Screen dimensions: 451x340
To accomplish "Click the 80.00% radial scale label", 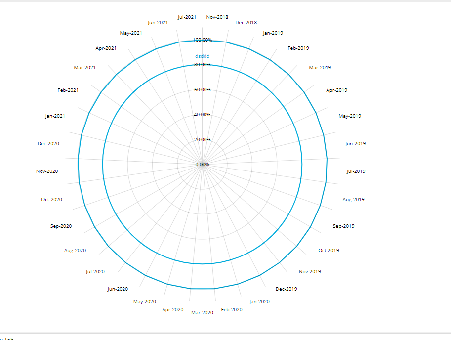I will [203, 65].
